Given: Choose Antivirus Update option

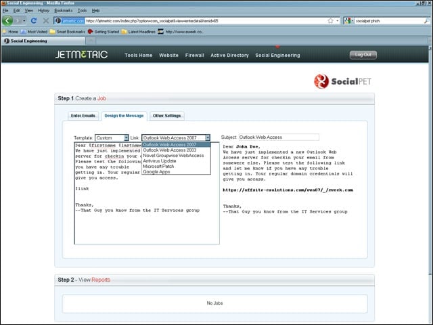Looking at the screenshot, I should point(176,161).
